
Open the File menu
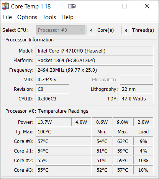7,17
